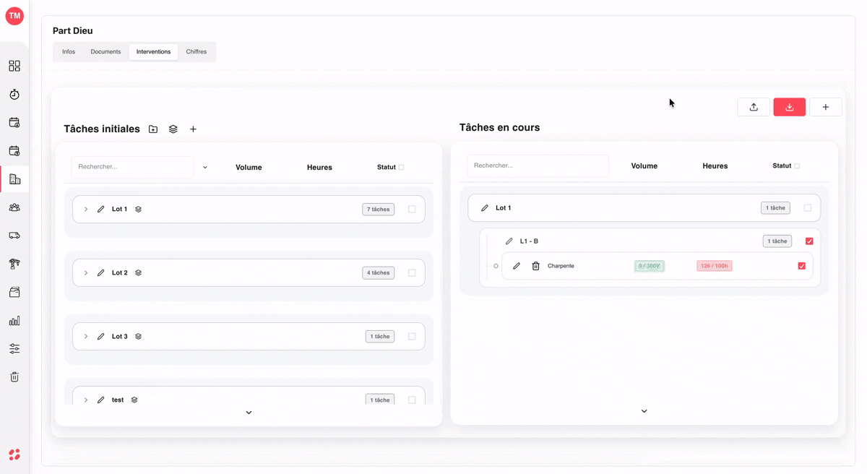The width and height of the screenshot is (867, 474).
Task: Click the plus icon next to Tâches initiales
Action: pos(193,129)
